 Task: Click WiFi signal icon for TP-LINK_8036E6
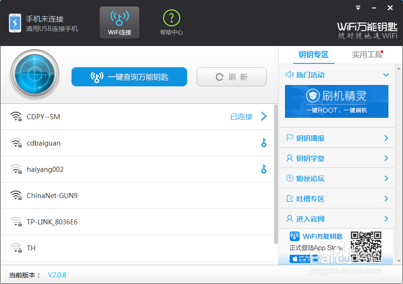pyautogui.click(x=16, y=222)
